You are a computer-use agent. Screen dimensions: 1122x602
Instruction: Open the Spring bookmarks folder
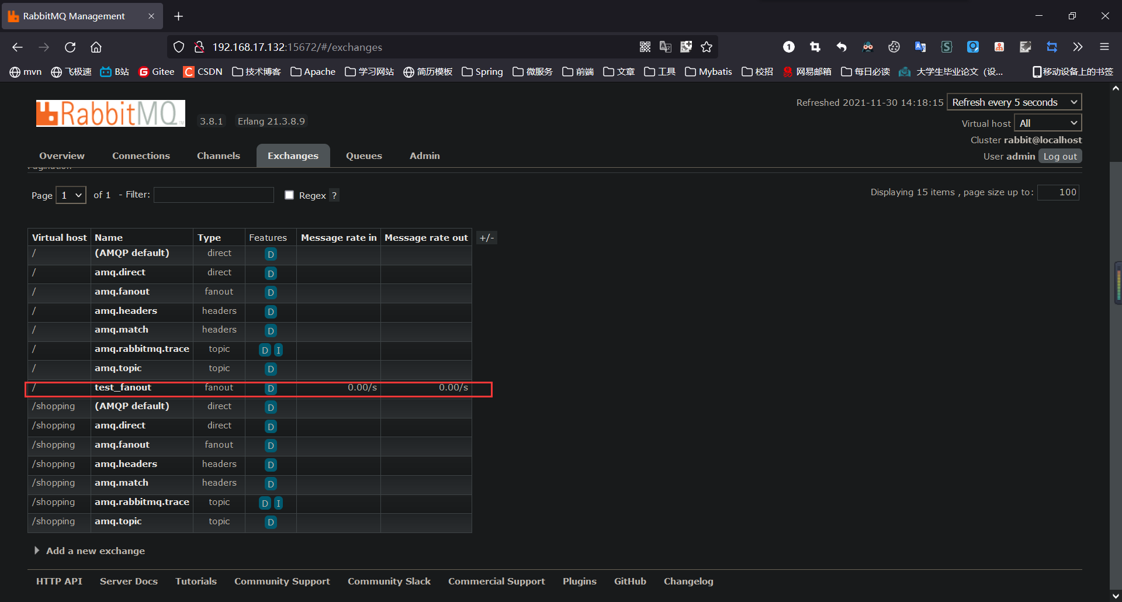point(482,71)
